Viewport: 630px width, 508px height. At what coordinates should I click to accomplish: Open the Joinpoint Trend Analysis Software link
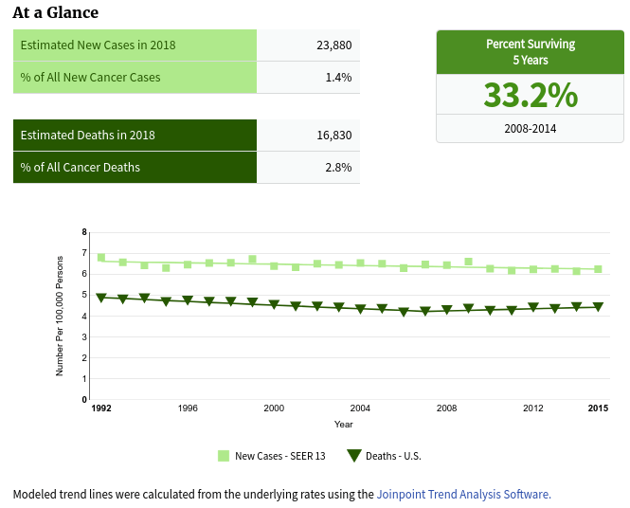tap(462, 494)
